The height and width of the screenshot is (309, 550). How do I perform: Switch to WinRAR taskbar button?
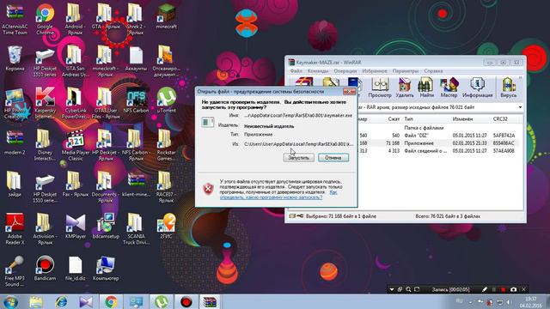click(210, 301)
